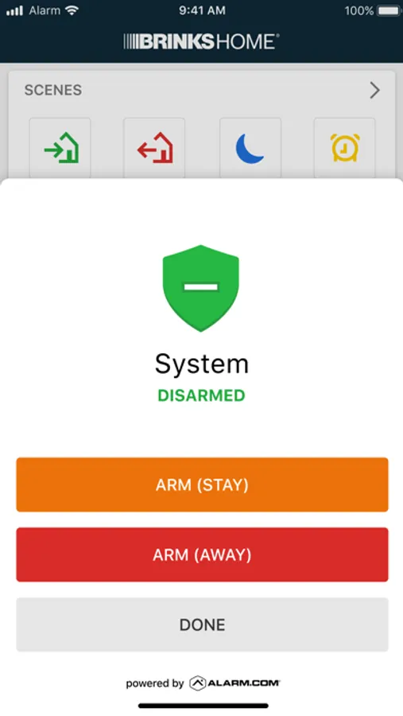Click the Alarm.com logo at bottom

(x=234, y=683)
